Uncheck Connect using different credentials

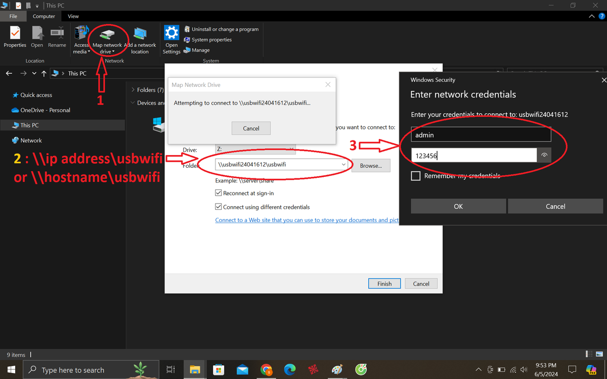point(219,207)
